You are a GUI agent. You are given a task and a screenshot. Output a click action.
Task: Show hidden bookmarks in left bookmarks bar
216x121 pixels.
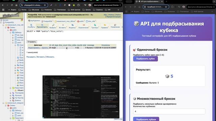click(x=118, y=10)
